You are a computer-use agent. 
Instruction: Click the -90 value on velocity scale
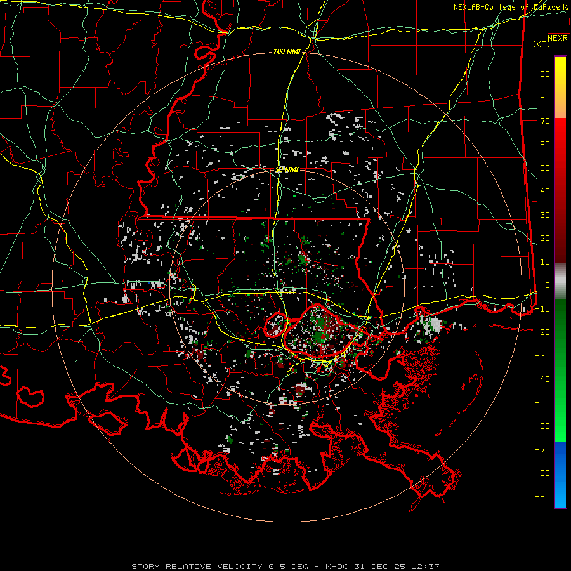542,497
